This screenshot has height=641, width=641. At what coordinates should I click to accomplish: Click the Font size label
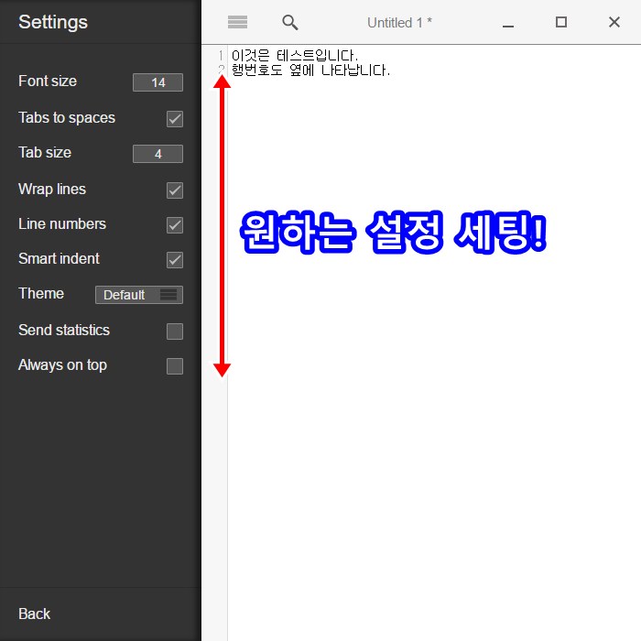pyautogui.click(x=48, y=81)
